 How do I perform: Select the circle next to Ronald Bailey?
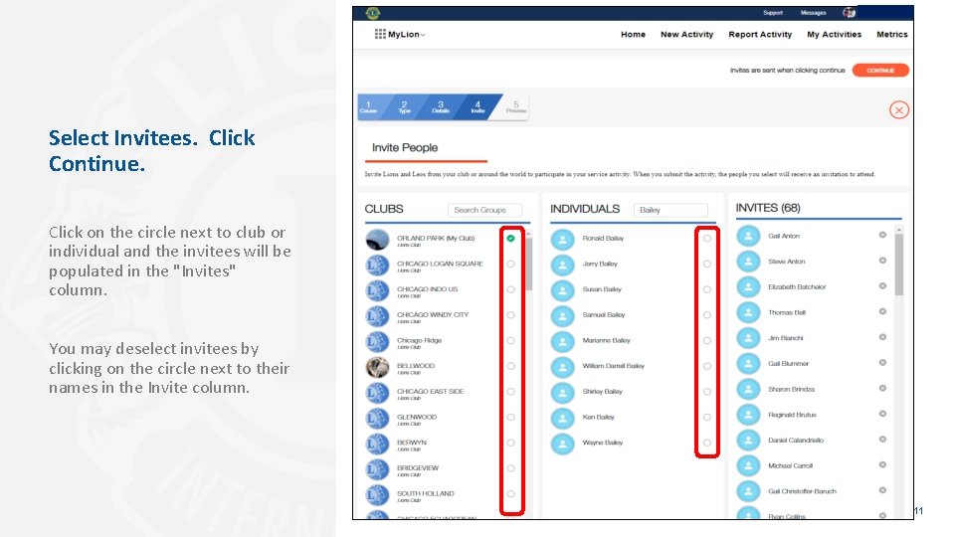click(706, 238)
